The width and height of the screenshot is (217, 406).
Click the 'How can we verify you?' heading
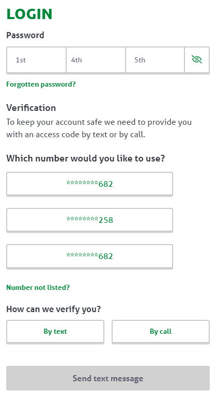[x=53, y=309]
